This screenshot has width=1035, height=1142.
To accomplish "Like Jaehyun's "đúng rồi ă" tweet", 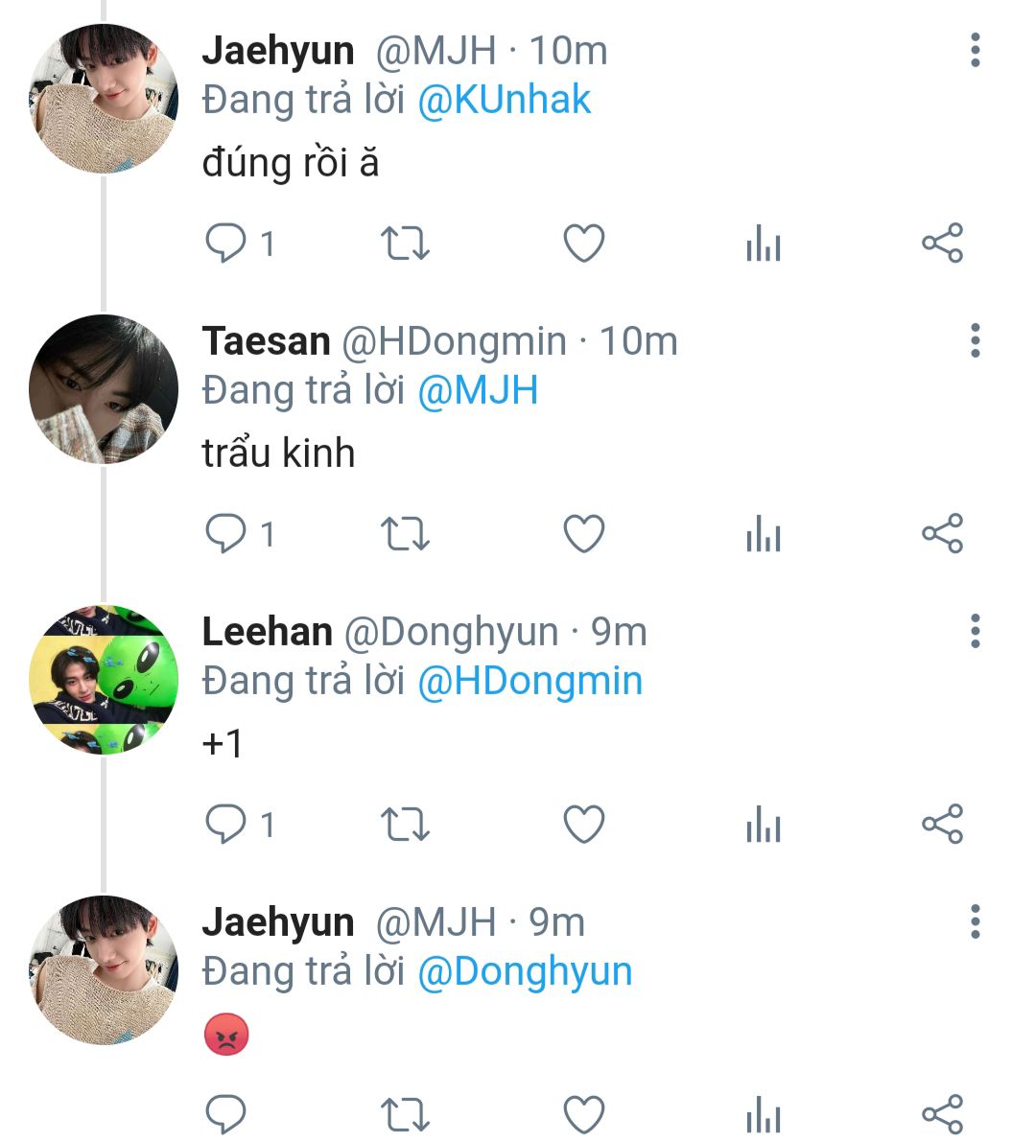I will pos(583,244).
